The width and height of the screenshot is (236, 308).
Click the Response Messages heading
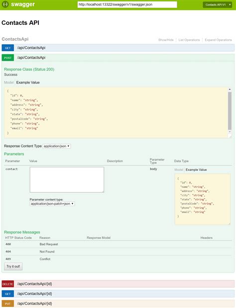[x=22, y=232]
